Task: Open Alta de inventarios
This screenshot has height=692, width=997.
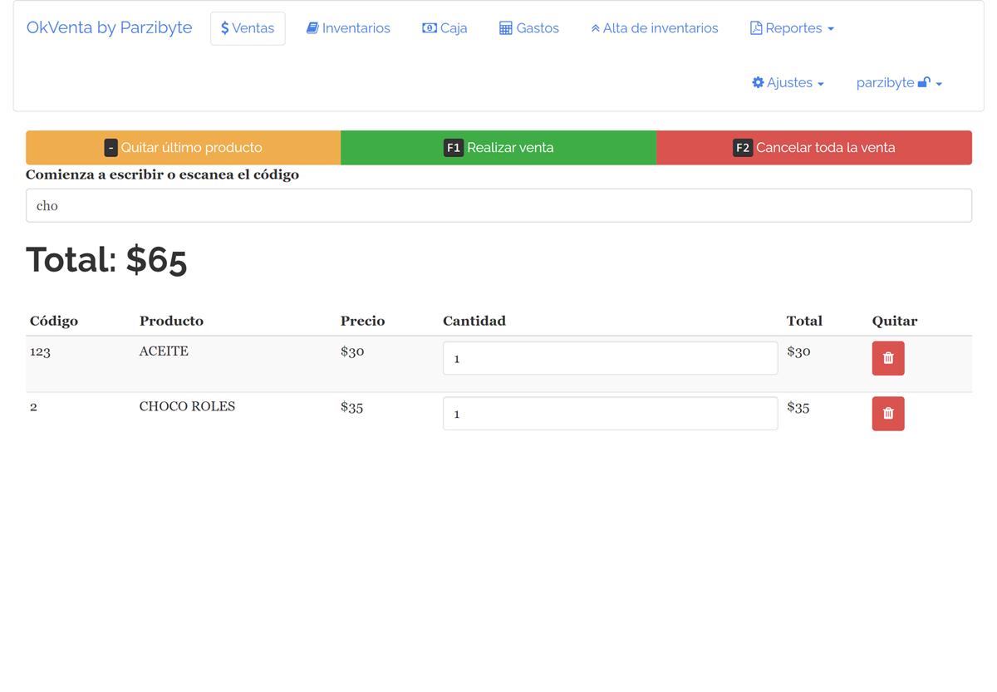Action: tap(655, 28)
